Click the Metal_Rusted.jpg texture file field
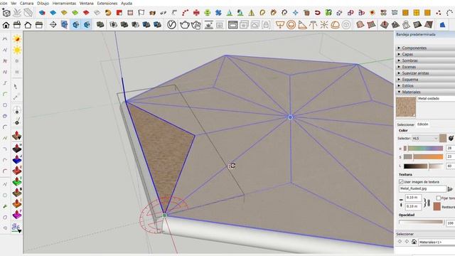Screen dimensions: 455x256 pos(423,188)
